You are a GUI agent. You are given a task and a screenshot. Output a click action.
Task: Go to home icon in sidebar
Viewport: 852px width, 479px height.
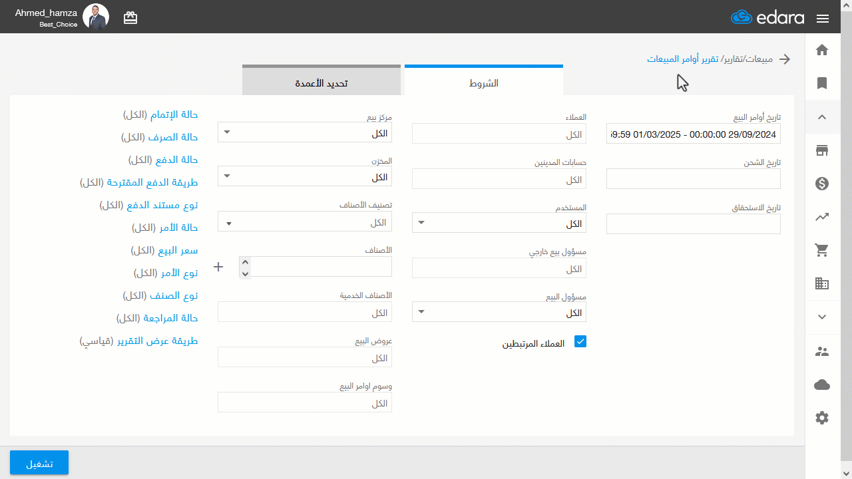pyautogui.click(x=822, y=50)
